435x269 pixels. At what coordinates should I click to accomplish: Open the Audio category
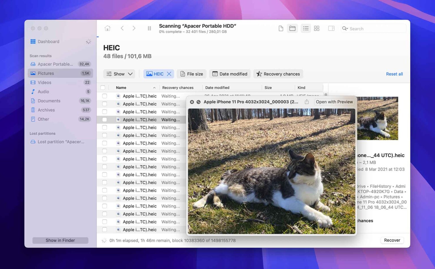(x=60, y=92)
